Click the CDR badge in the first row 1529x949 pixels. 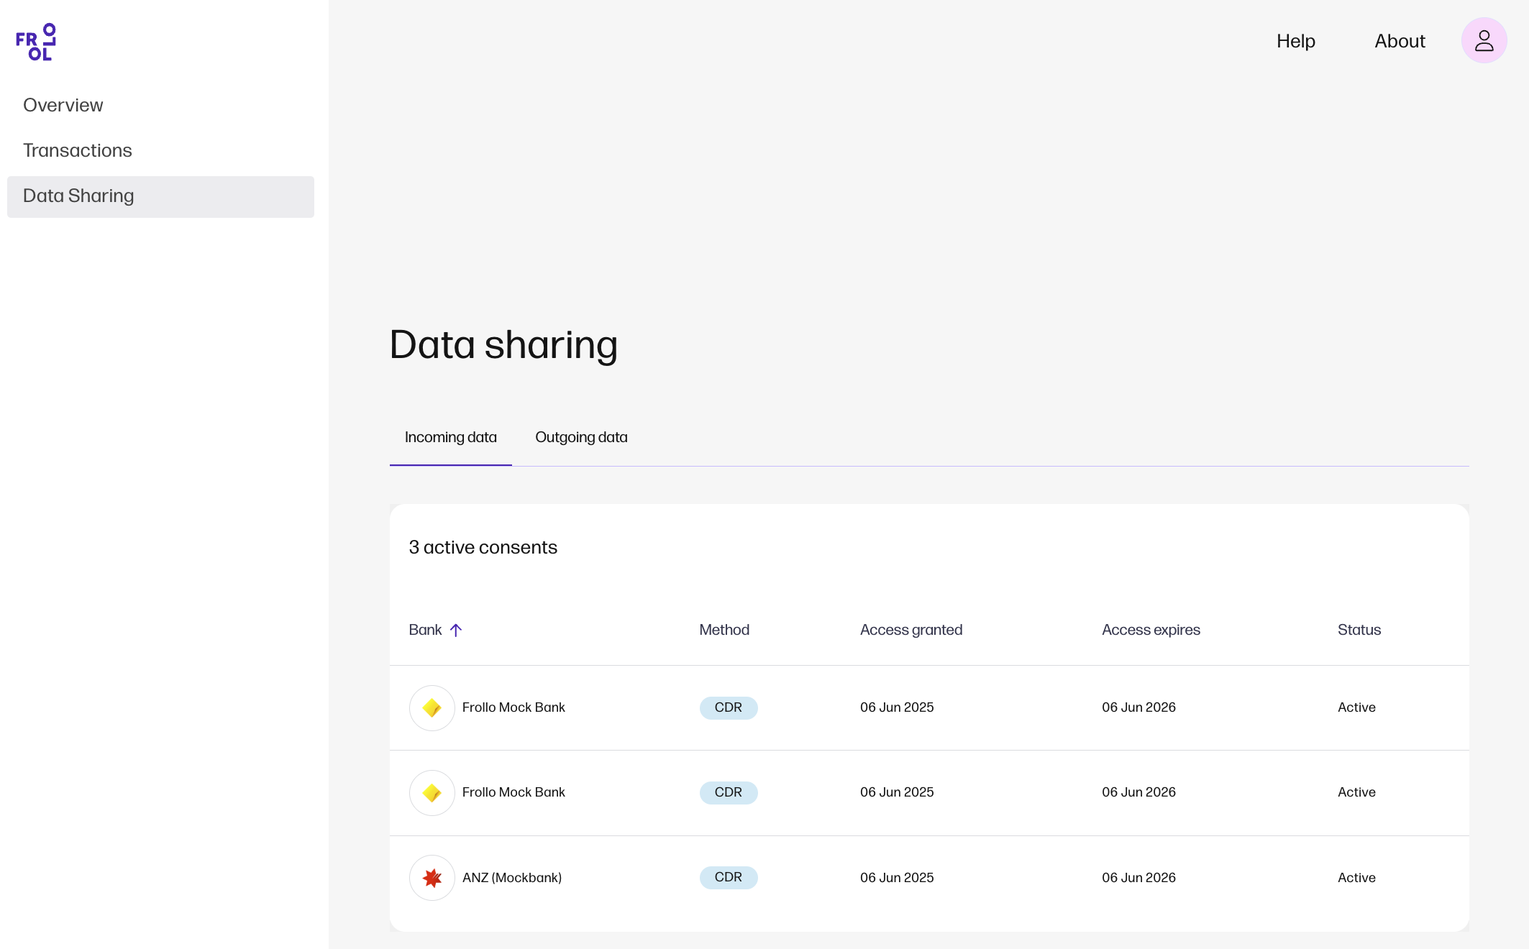(x=728, y=707)
